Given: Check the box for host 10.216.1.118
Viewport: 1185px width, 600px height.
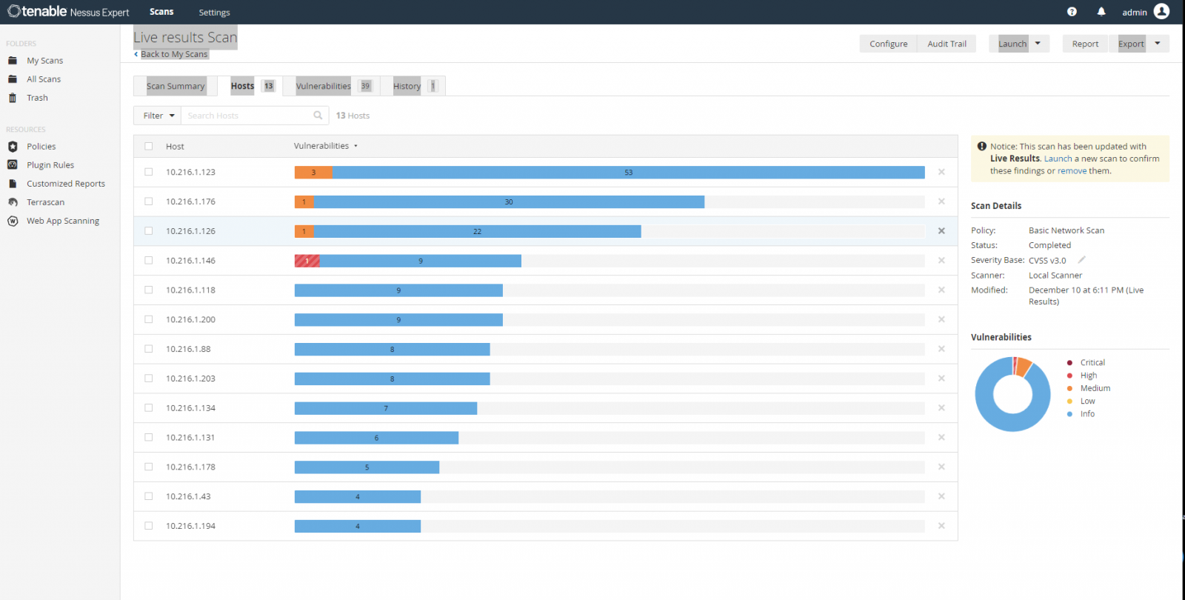Looking at the screenshot, I should point(149,290).
